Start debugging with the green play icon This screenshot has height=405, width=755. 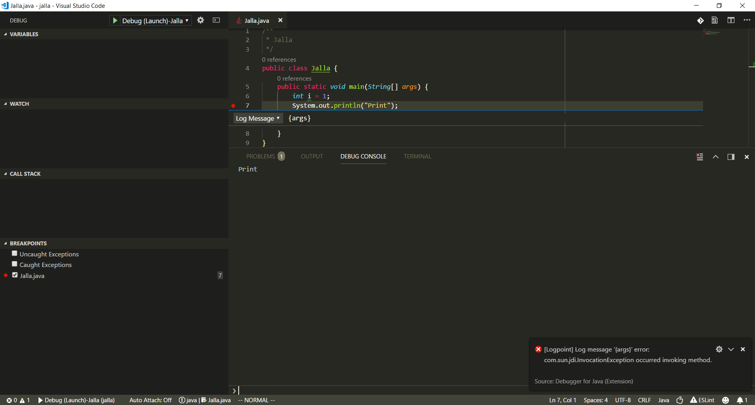pos(115,20)
